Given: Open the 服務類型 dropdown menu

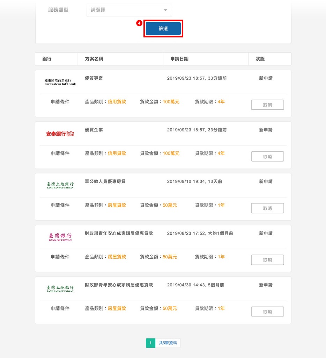Looking at the screenshot, I should click(x=129, y=10).
